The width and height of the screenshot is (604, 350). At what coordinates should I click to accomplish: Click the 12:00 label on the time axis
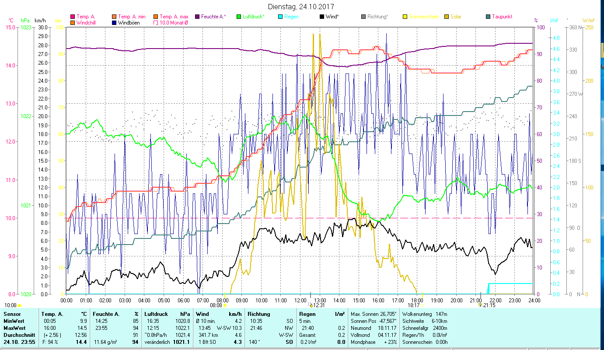[300, 300]
